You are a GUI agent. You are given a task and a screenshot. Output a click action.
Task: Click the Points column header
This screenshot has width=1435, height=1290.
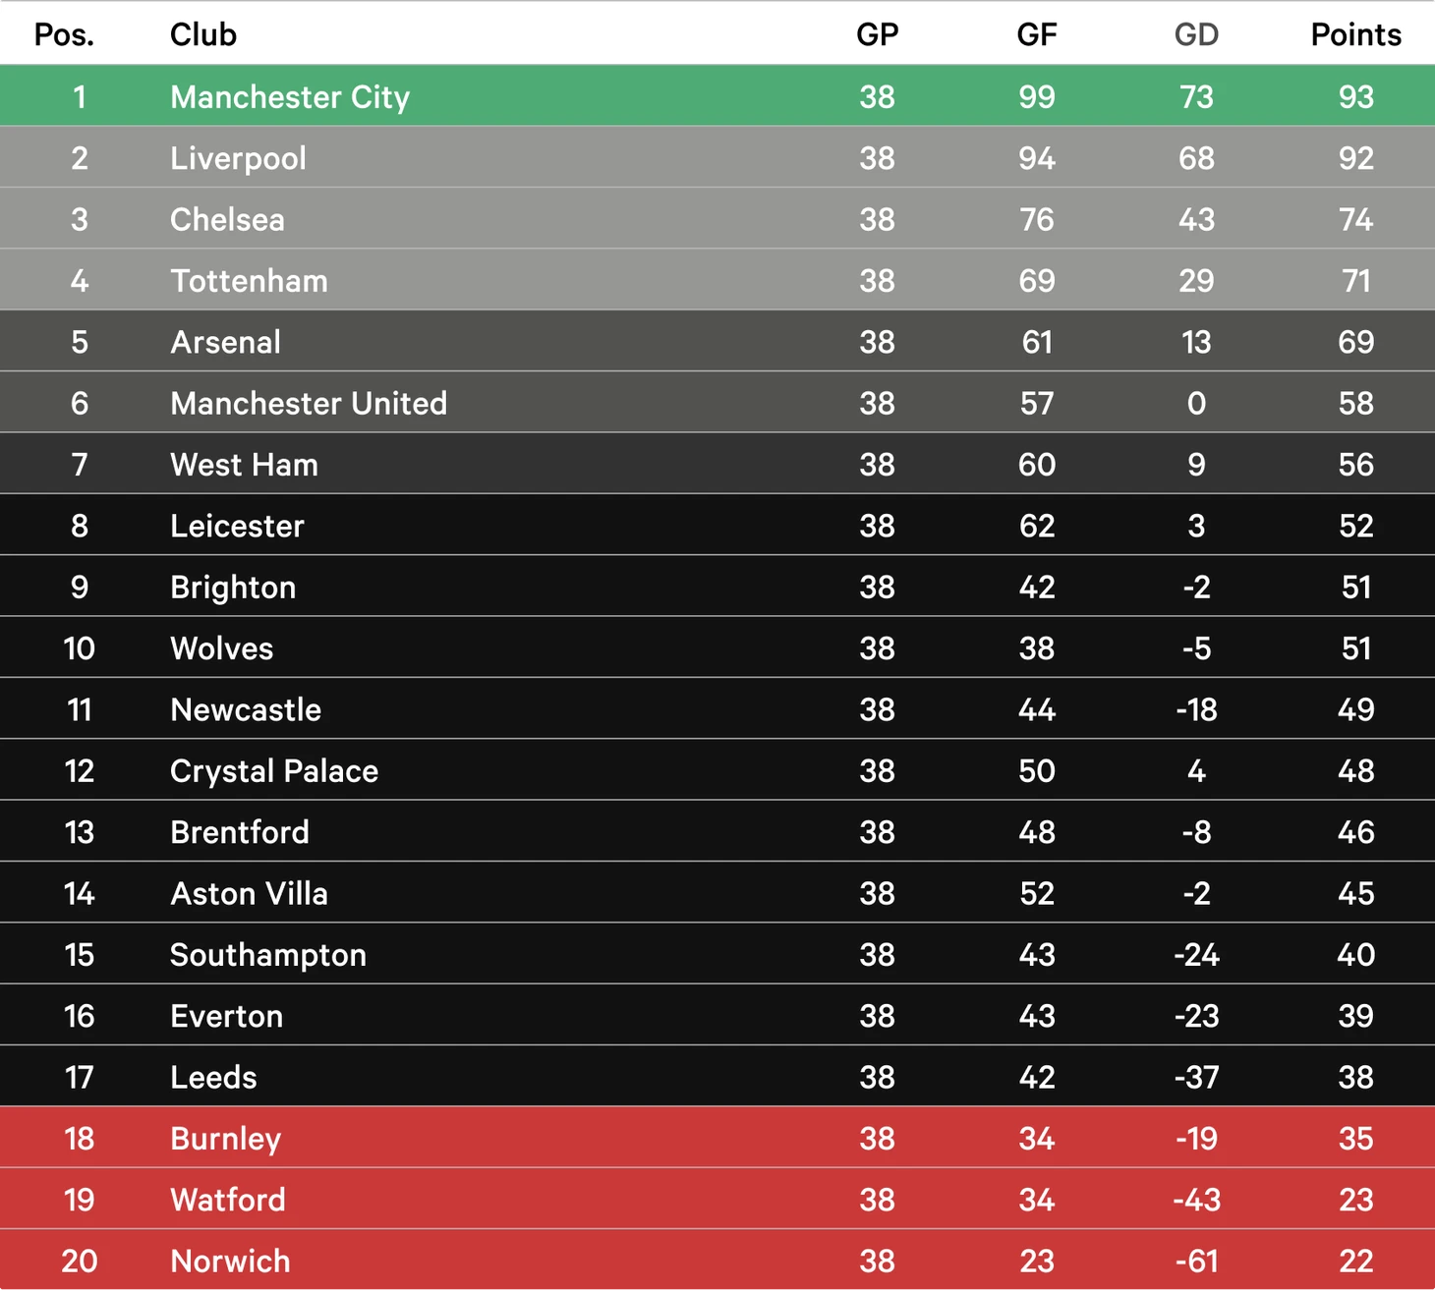click(1355, 35)
